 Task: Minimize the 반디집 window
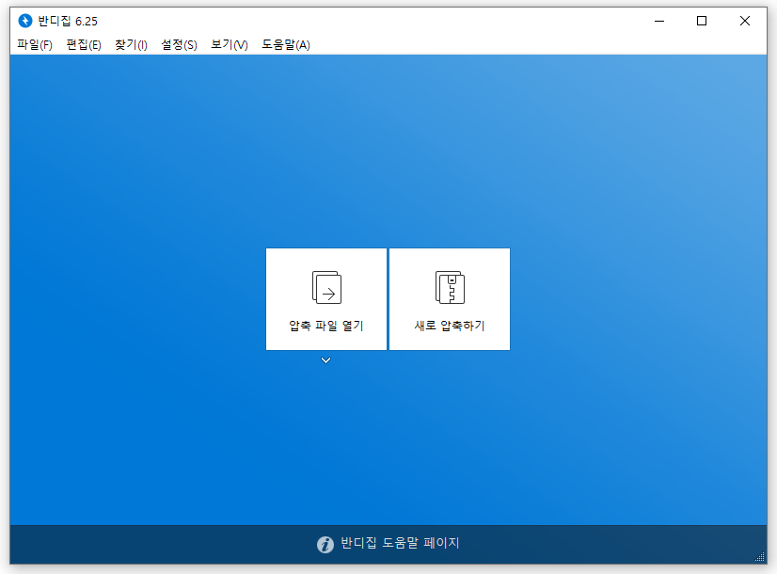(659, 21)
